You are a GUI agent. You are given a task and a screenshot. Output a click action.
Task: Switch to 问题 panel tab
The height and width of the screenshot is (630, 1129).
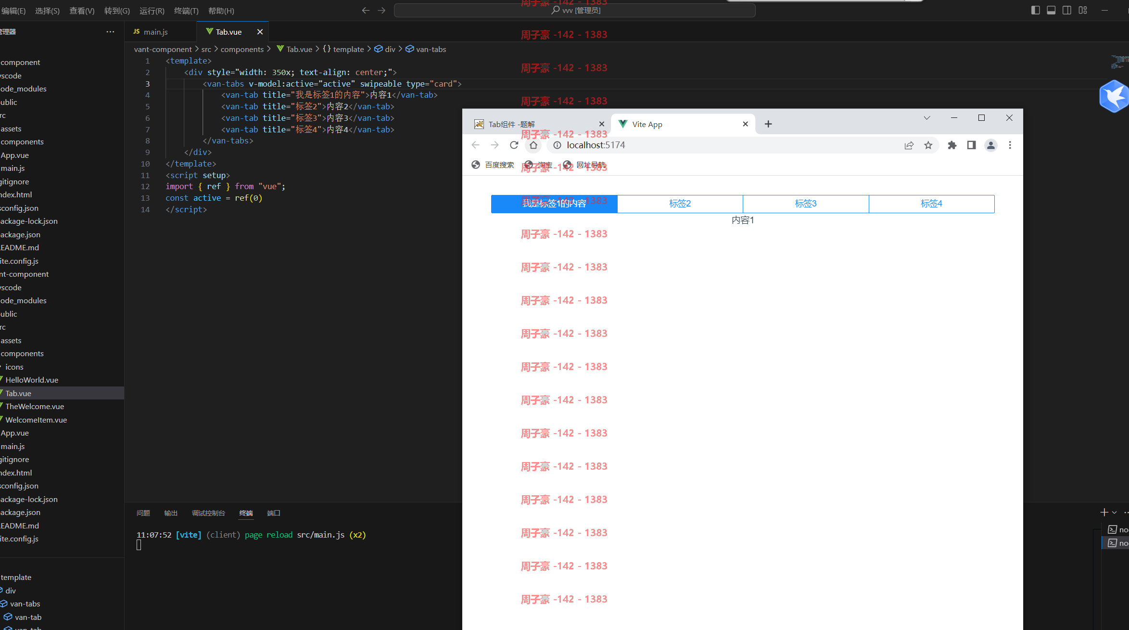(143, 513)
